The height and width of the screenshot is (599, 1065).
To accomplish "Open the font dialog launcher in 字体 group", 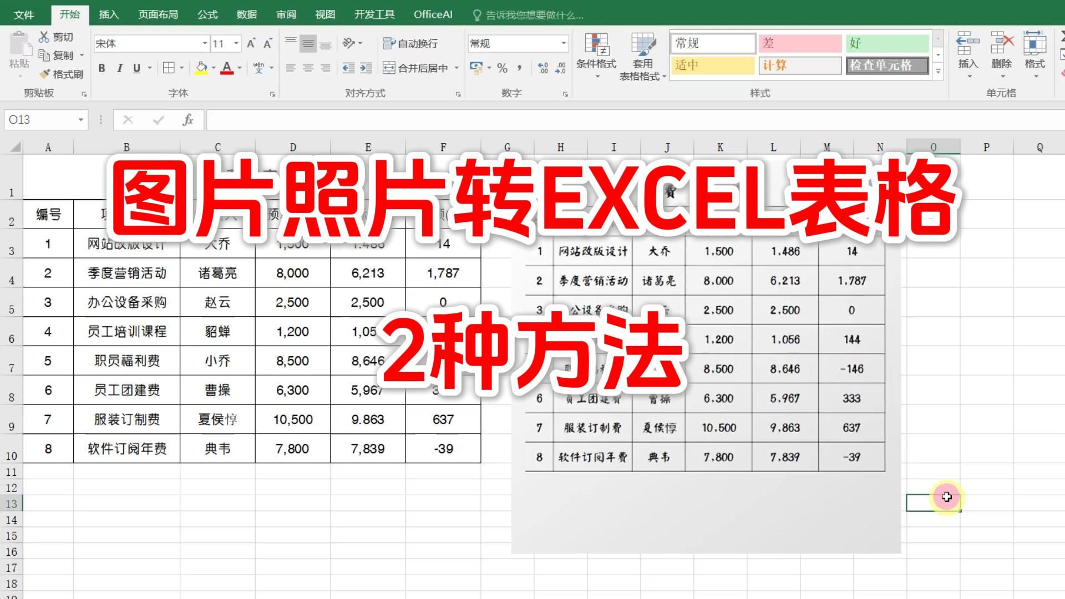I will pos(272,94).
